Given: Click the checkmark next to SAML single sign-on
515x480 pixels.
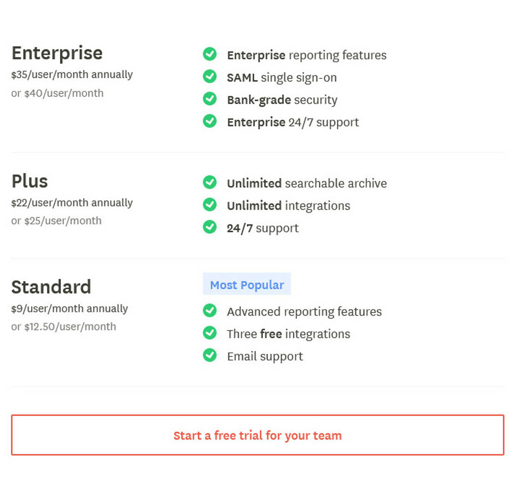Looking at the screenshot, I should pyautogui.click(x=210, y=77).
